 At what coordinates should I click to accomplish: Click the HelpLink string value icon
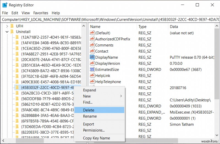(x=92, y=75)
